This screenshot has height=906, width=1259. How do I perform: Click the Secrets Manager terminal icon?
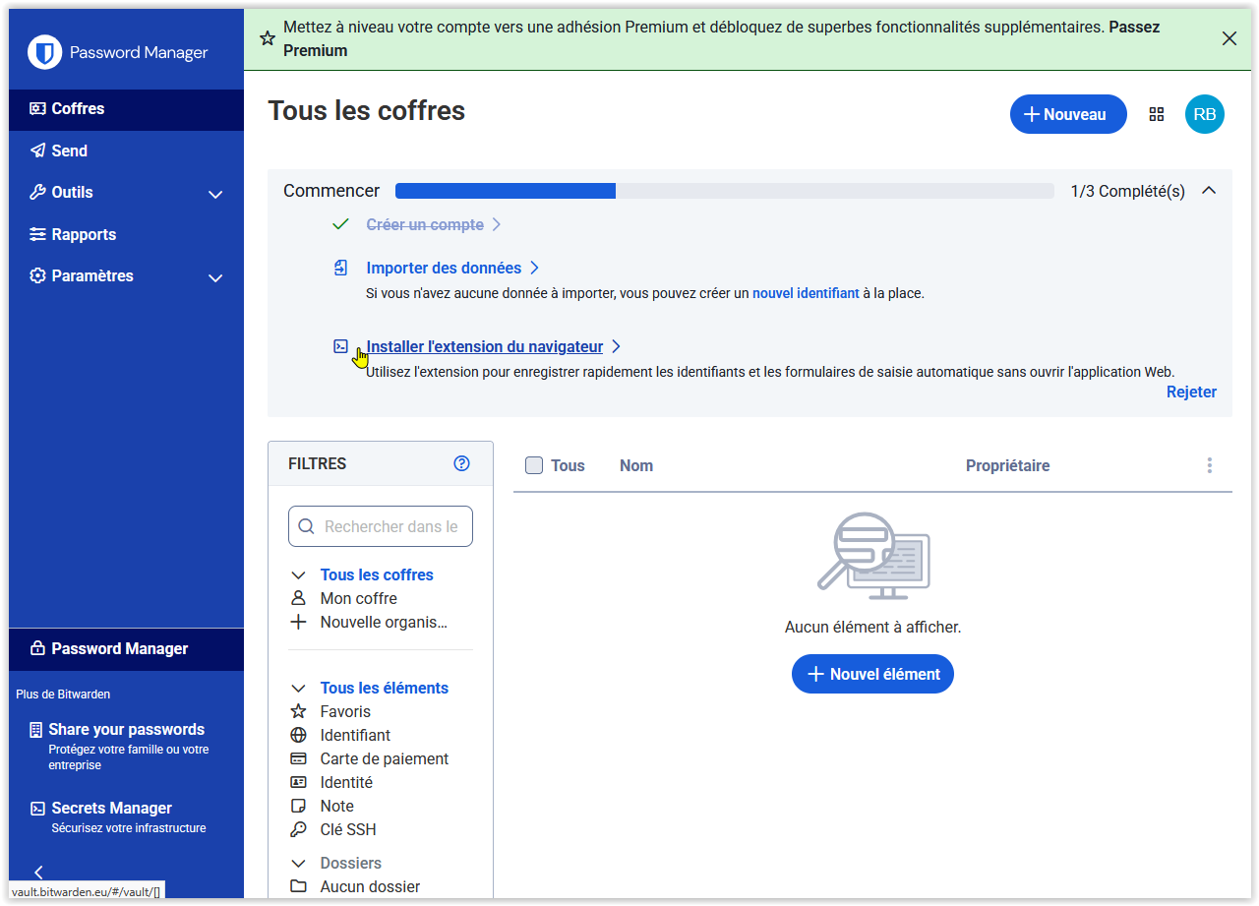pyautogui.click(x=37, y=809)
